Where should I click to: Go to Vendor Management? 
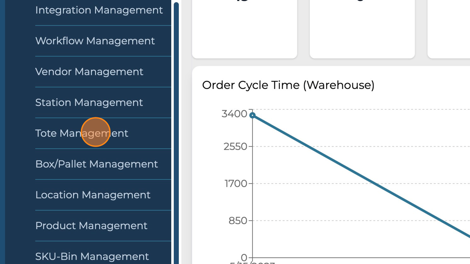pyautogui.click(x=89, y=72)
